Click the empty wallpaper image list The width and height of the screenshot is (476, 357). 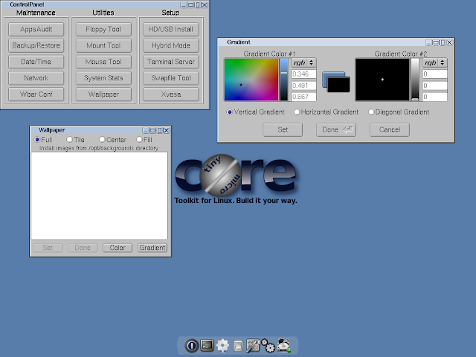click(x=99, y=196)
